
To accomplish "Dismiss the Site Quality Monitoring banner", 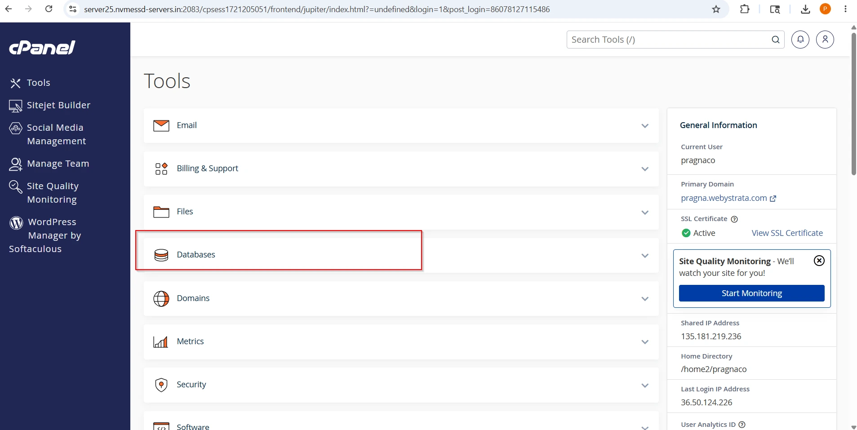I will pyautogui.click(x=819, y=261).
